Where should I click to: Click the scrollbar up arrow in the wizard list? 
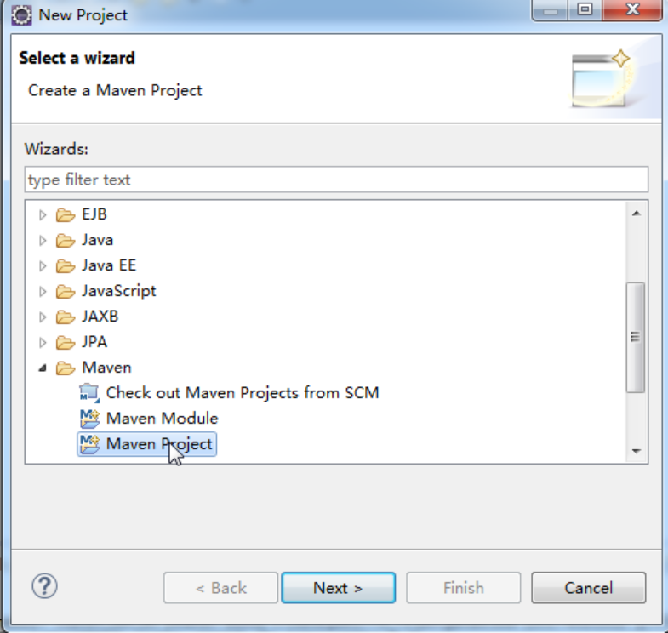click(637, 213)
